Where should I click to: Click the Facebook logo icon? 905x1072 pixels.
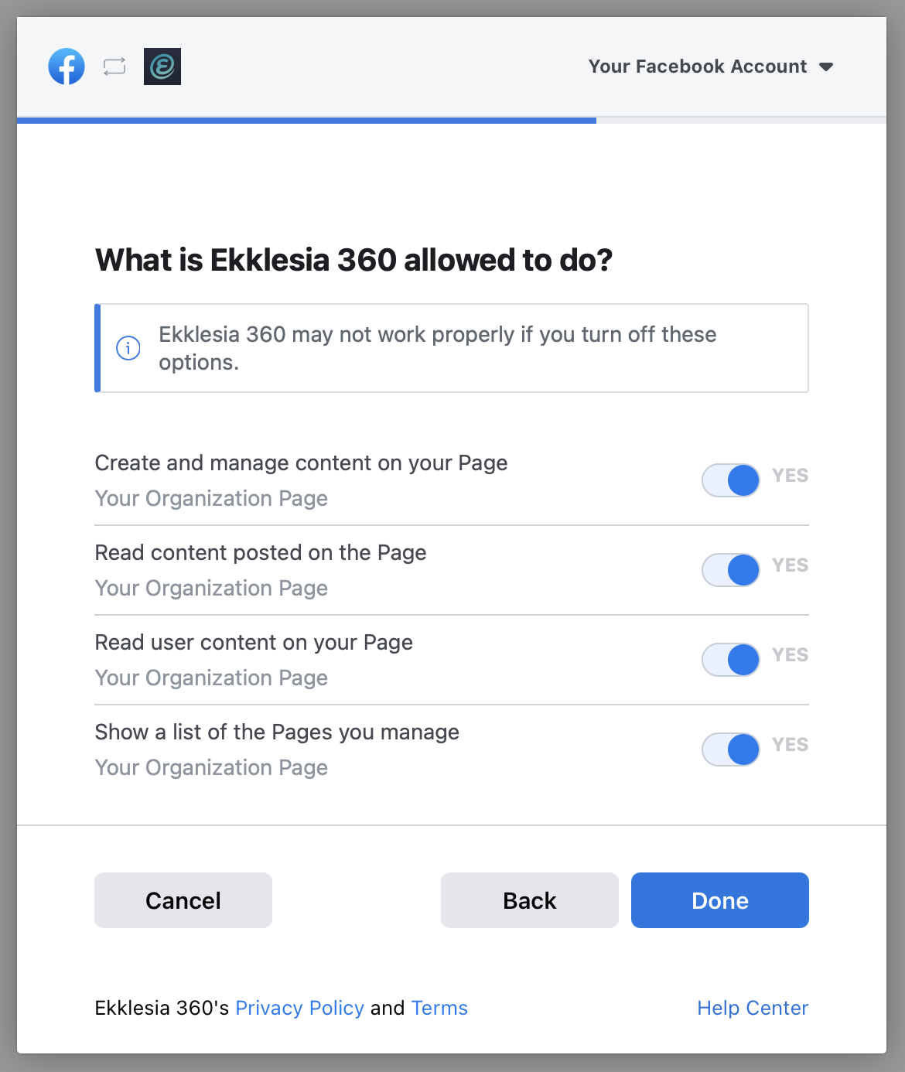coord(67,67)
